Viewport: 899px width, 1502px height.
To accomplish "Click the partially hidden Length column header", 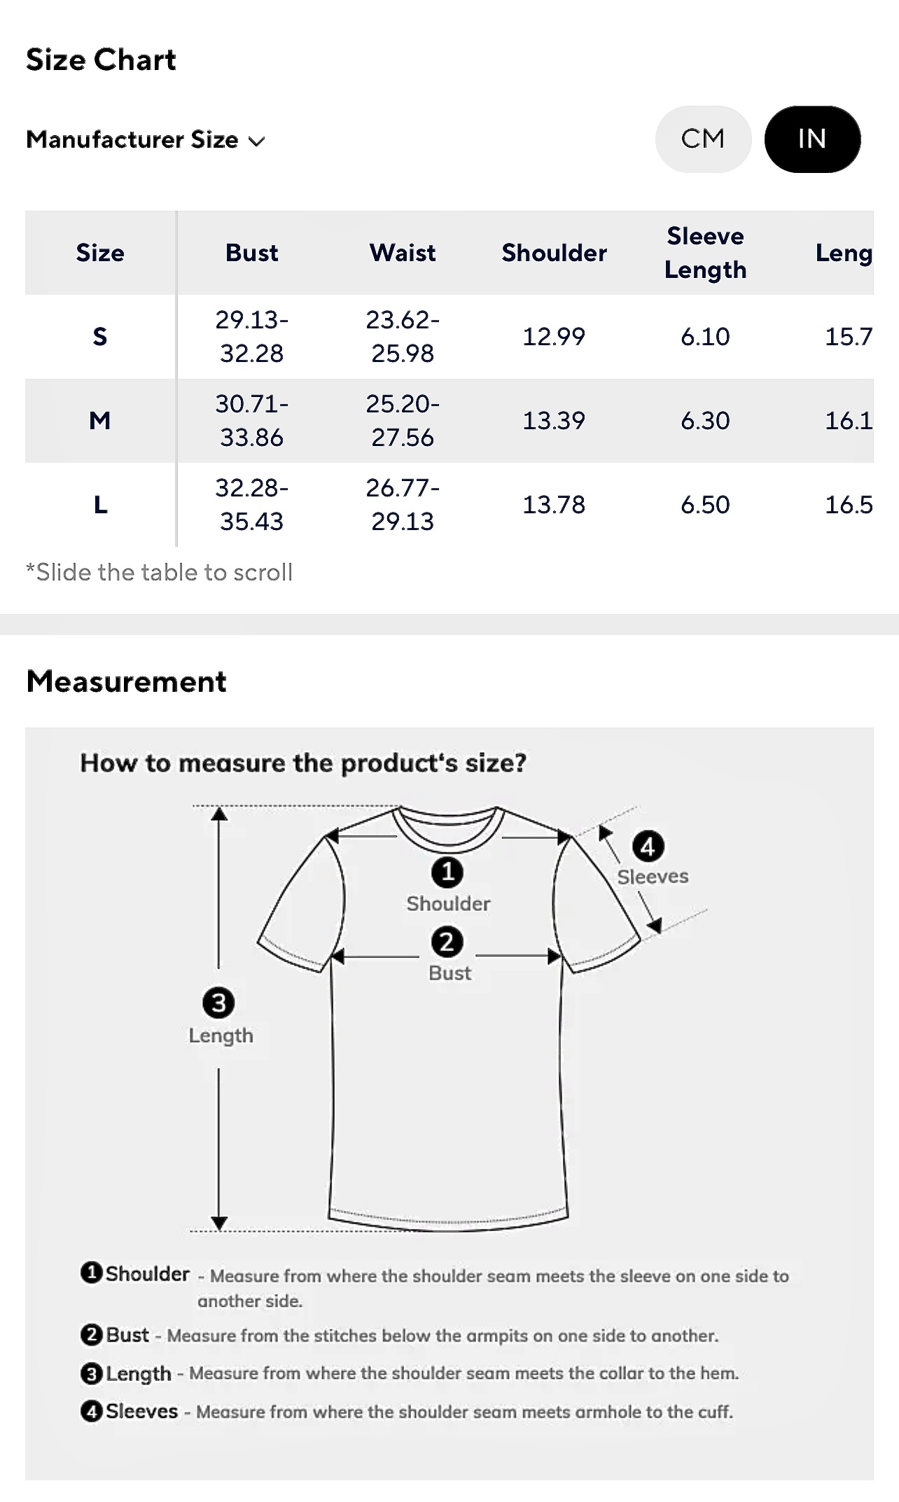I will tap(844, 253).
